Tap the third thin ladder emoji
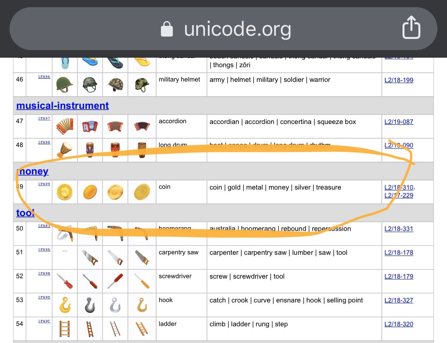This screenshot has height=343, width=447. point(115,329)
